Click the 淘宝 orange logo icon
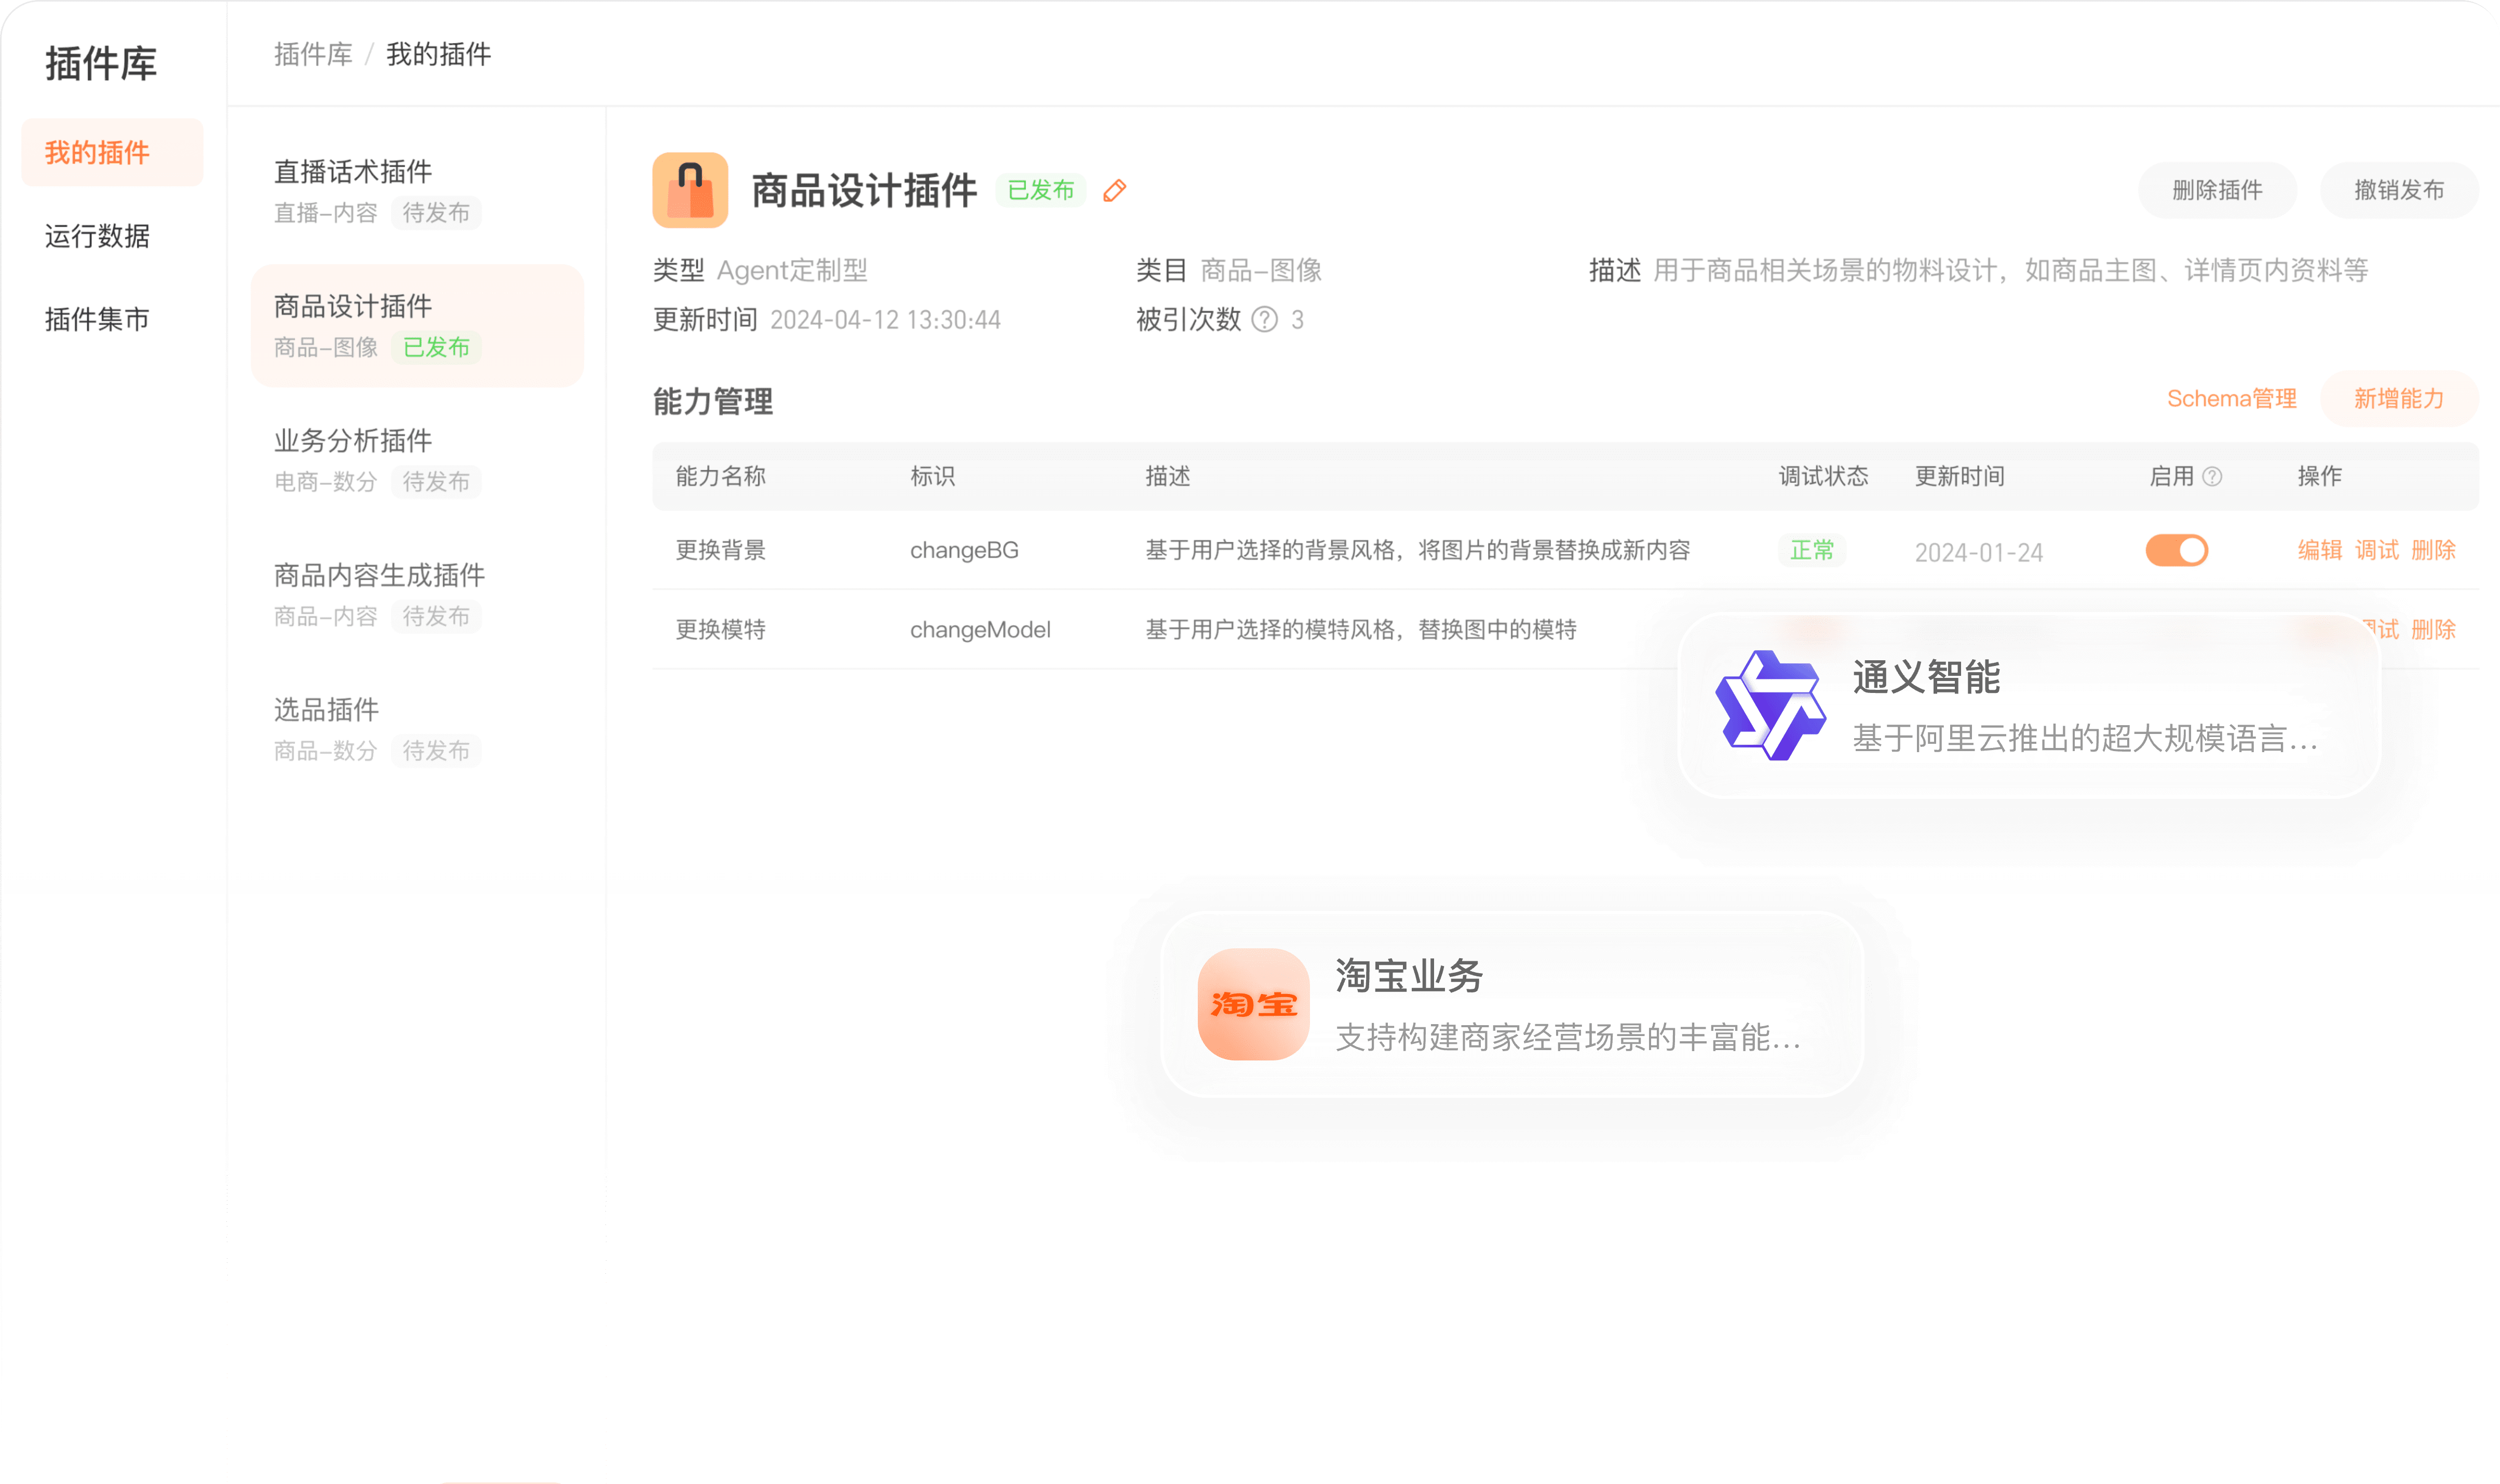The image size is (2500, 1484). pyautogui.click(x=1253, y=1004)
